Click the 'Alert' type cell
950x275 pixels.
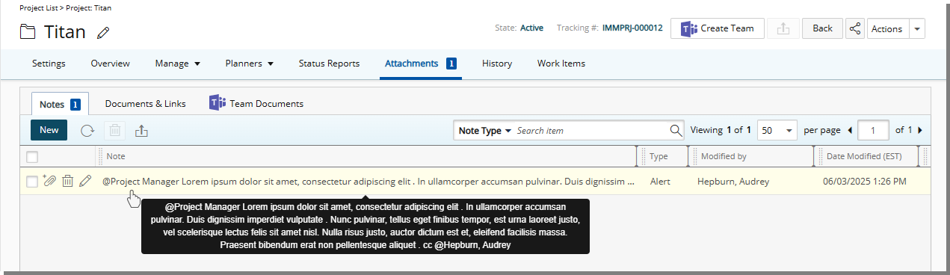(x=660, y=181)
